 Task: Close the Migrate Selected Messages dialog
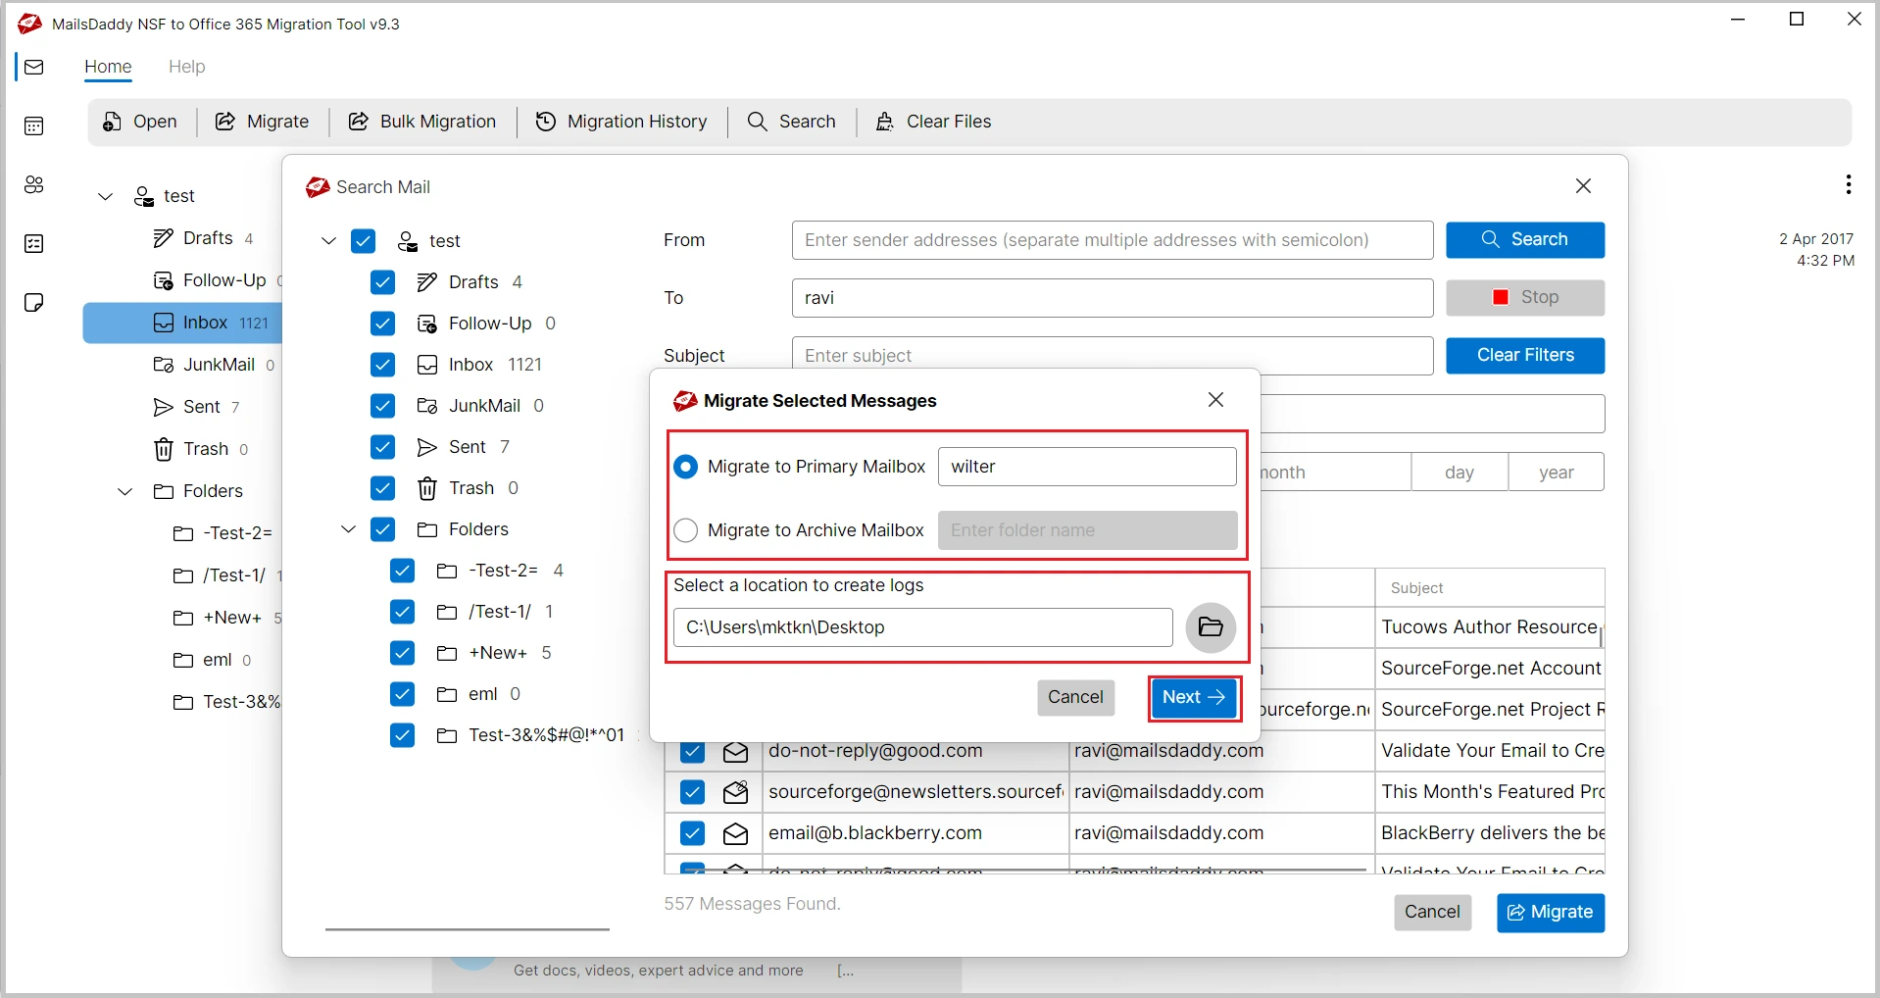tap(1215, 400)
